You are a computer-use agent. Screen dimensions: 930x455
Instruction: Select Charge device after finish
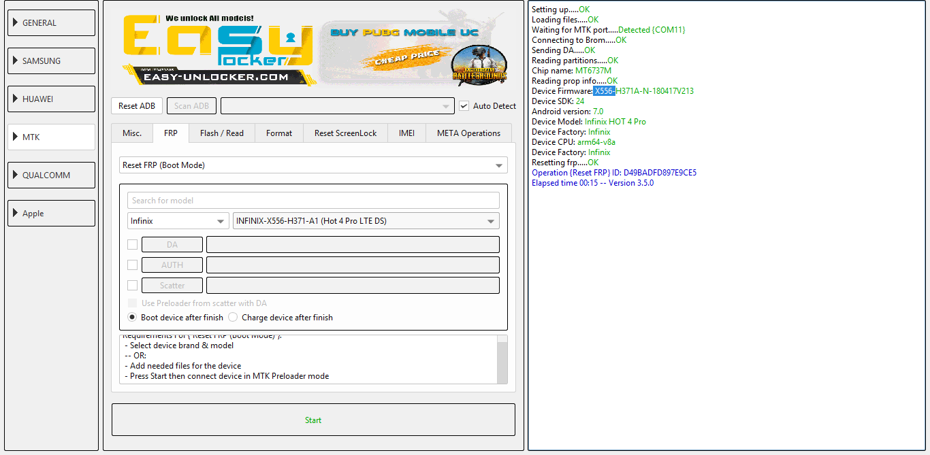(x=233, y=317)
